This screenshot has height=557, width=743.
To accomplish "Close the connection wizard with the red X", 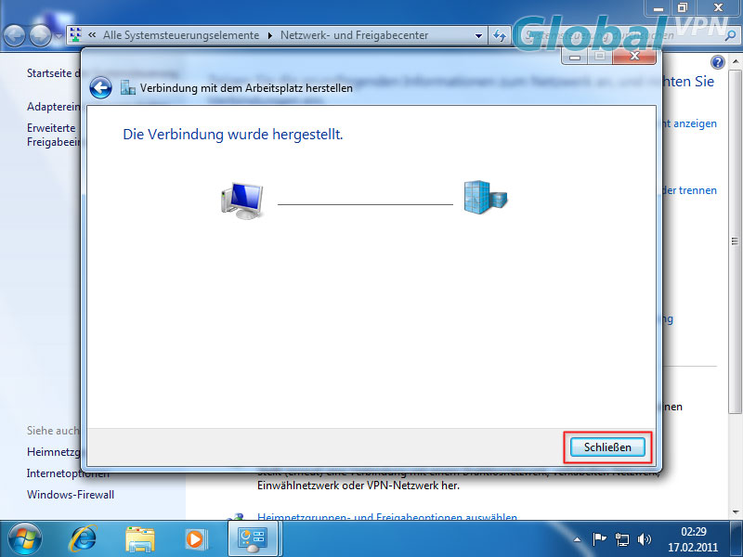I will 635,56.
